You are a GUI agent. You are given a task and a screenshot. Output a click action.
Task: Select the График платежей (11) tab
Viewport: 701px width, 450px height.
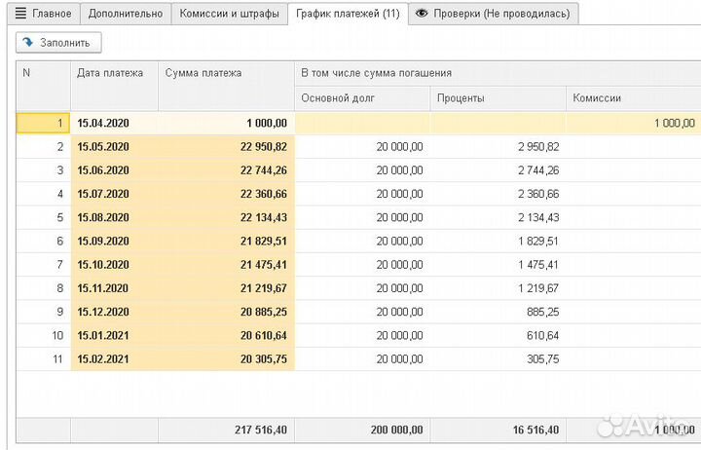coord(347,14)
